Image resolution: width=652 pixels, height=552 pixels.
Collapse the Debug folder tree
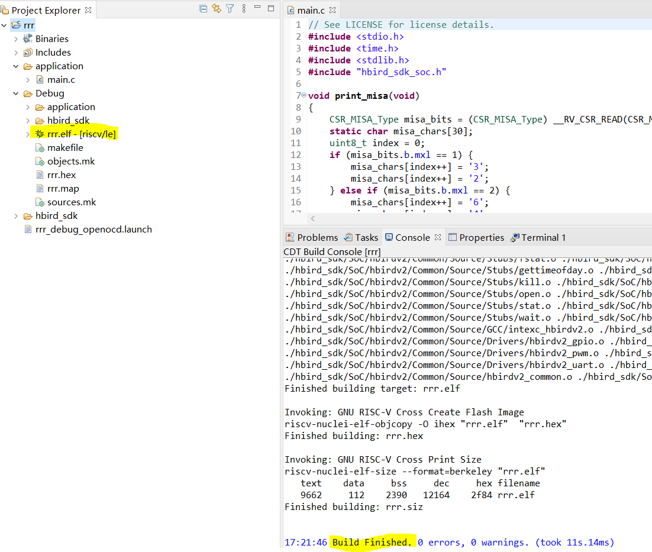point(15,93)
